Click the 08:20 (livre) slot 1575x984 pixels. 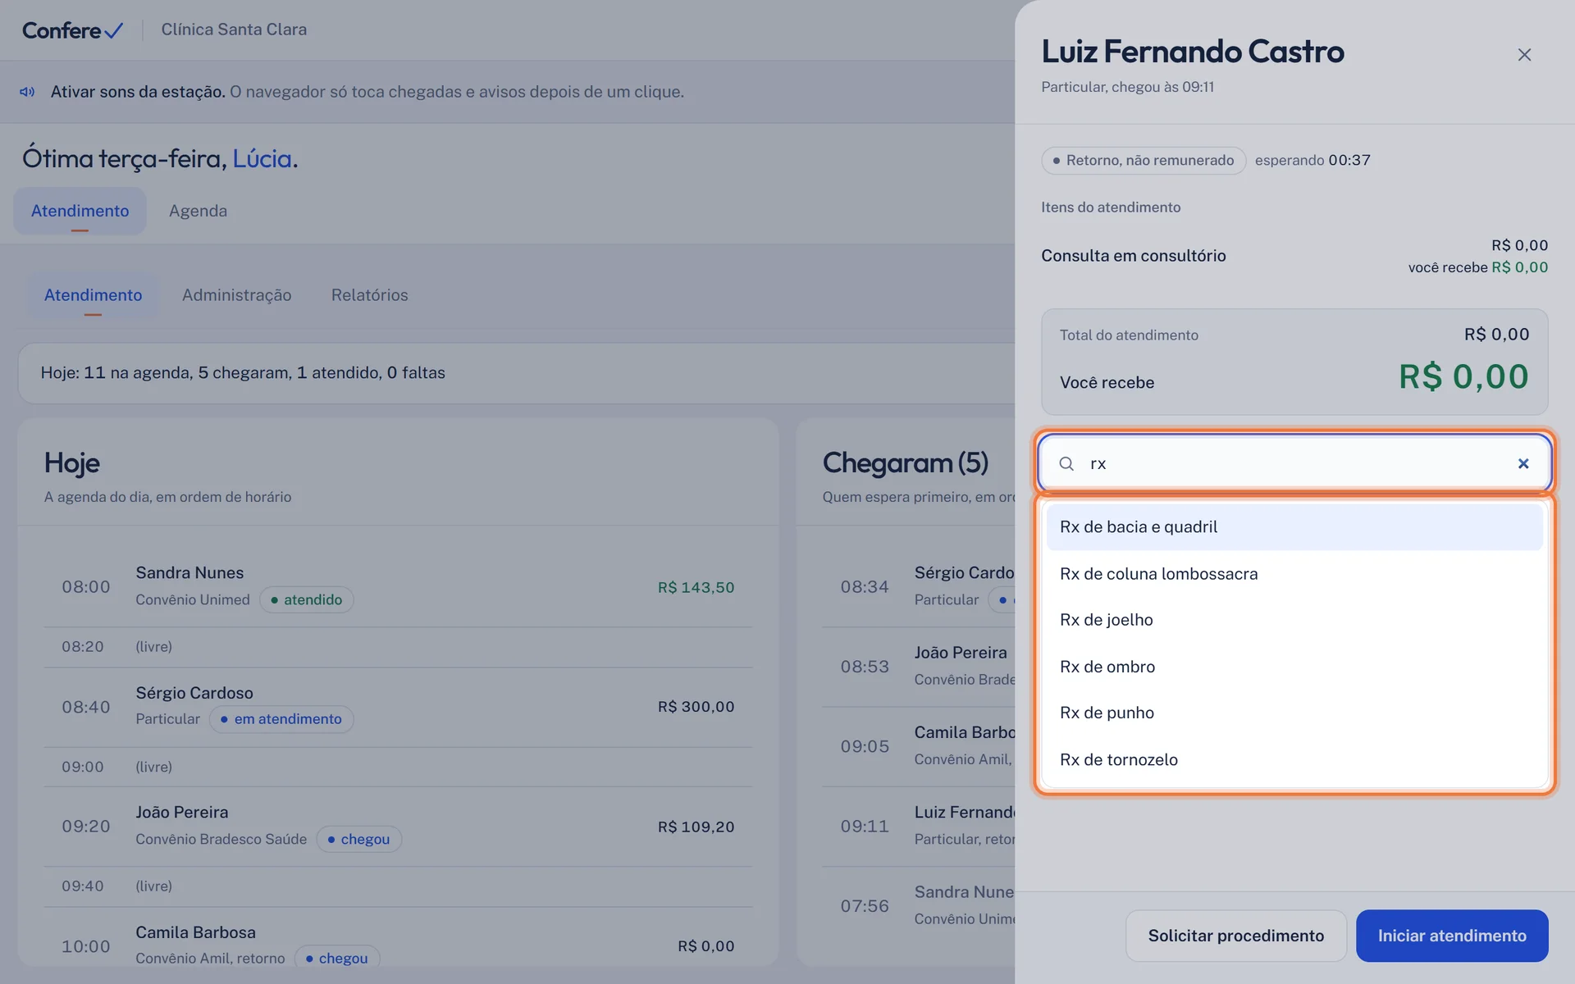pyautogui.click(x=398, y=647)
